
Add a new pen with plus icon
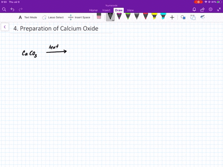click(x=172, y=18)
